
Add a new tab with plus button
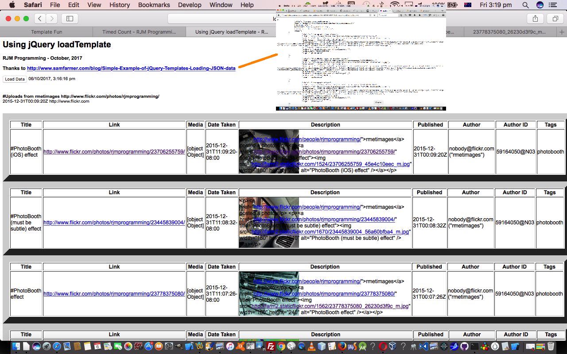562,32
